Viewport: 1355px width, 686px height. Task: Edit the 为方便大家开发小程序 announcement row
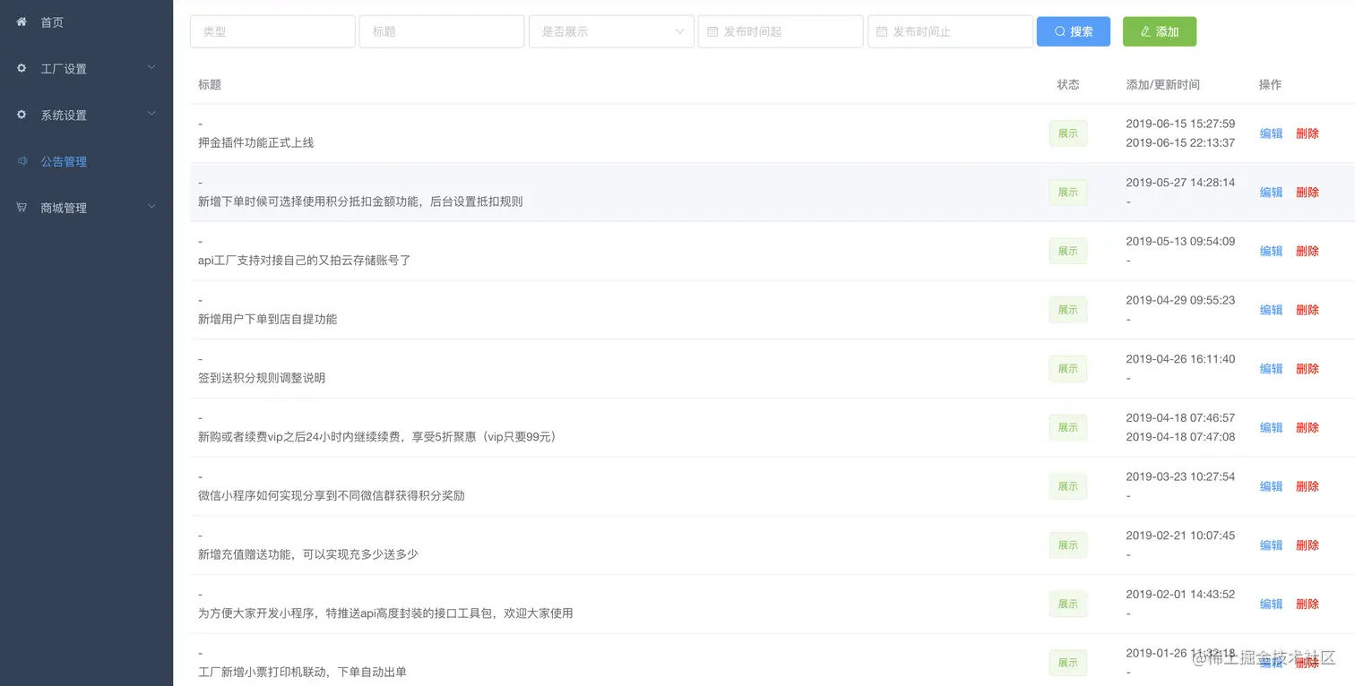tap(1272, 605)
